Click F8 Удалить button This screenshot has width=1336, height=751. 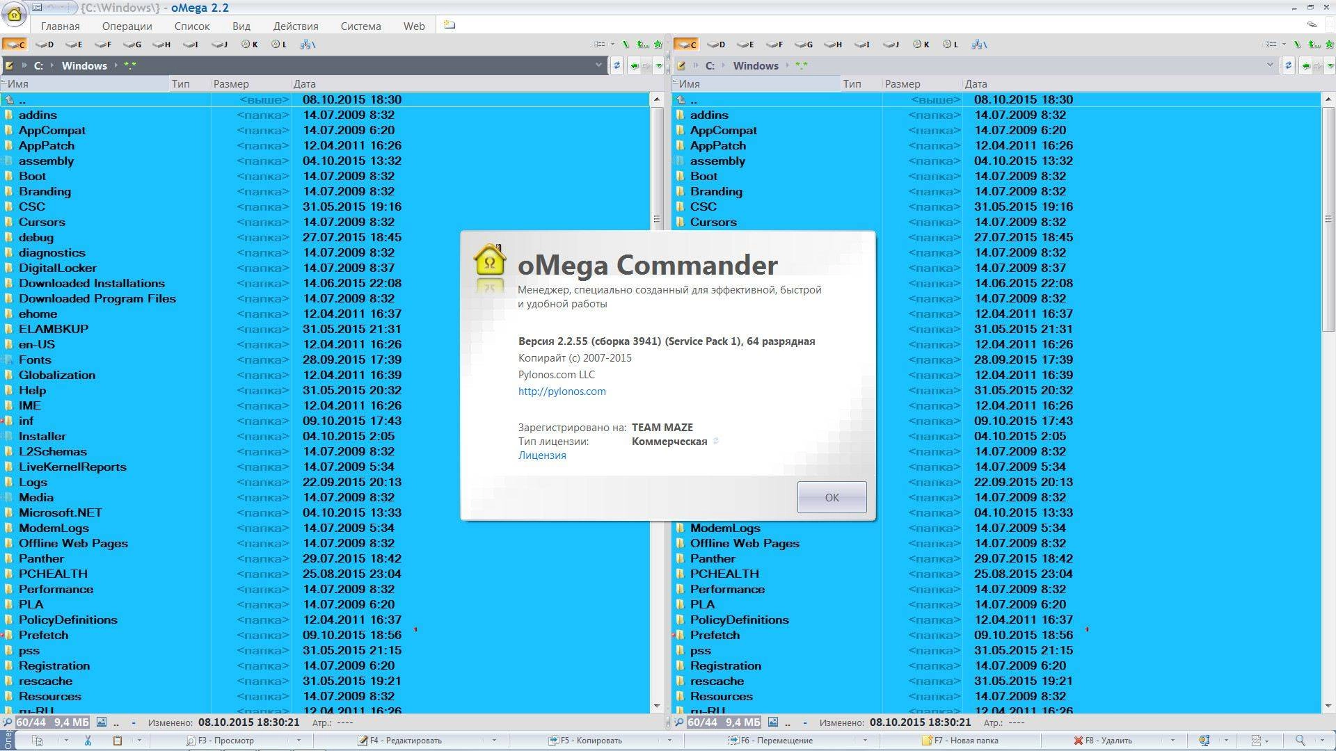1103,741
